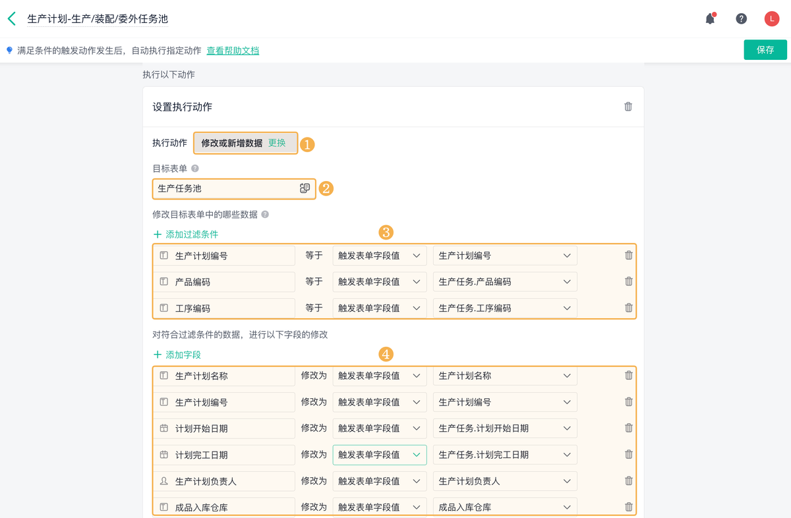
Task: Delete the 产品编码 filter condition row
Action: (628, 282)
